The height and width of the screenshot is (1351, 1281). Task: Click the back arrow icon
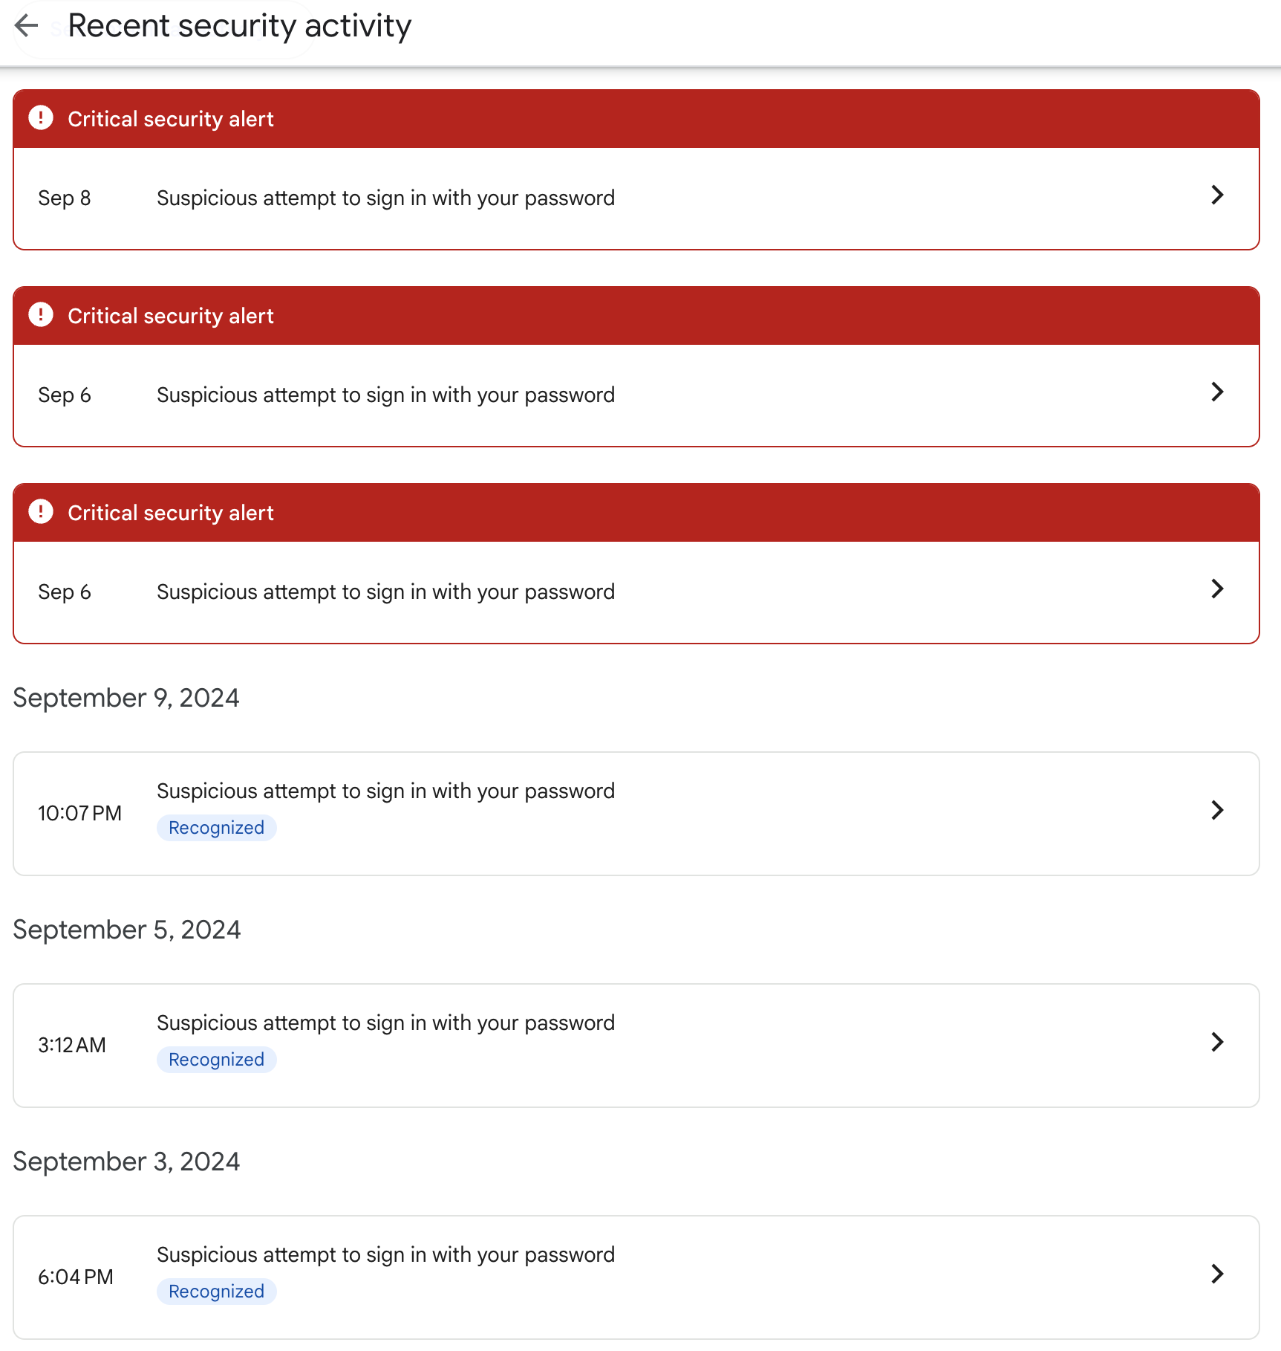(27, 26)
